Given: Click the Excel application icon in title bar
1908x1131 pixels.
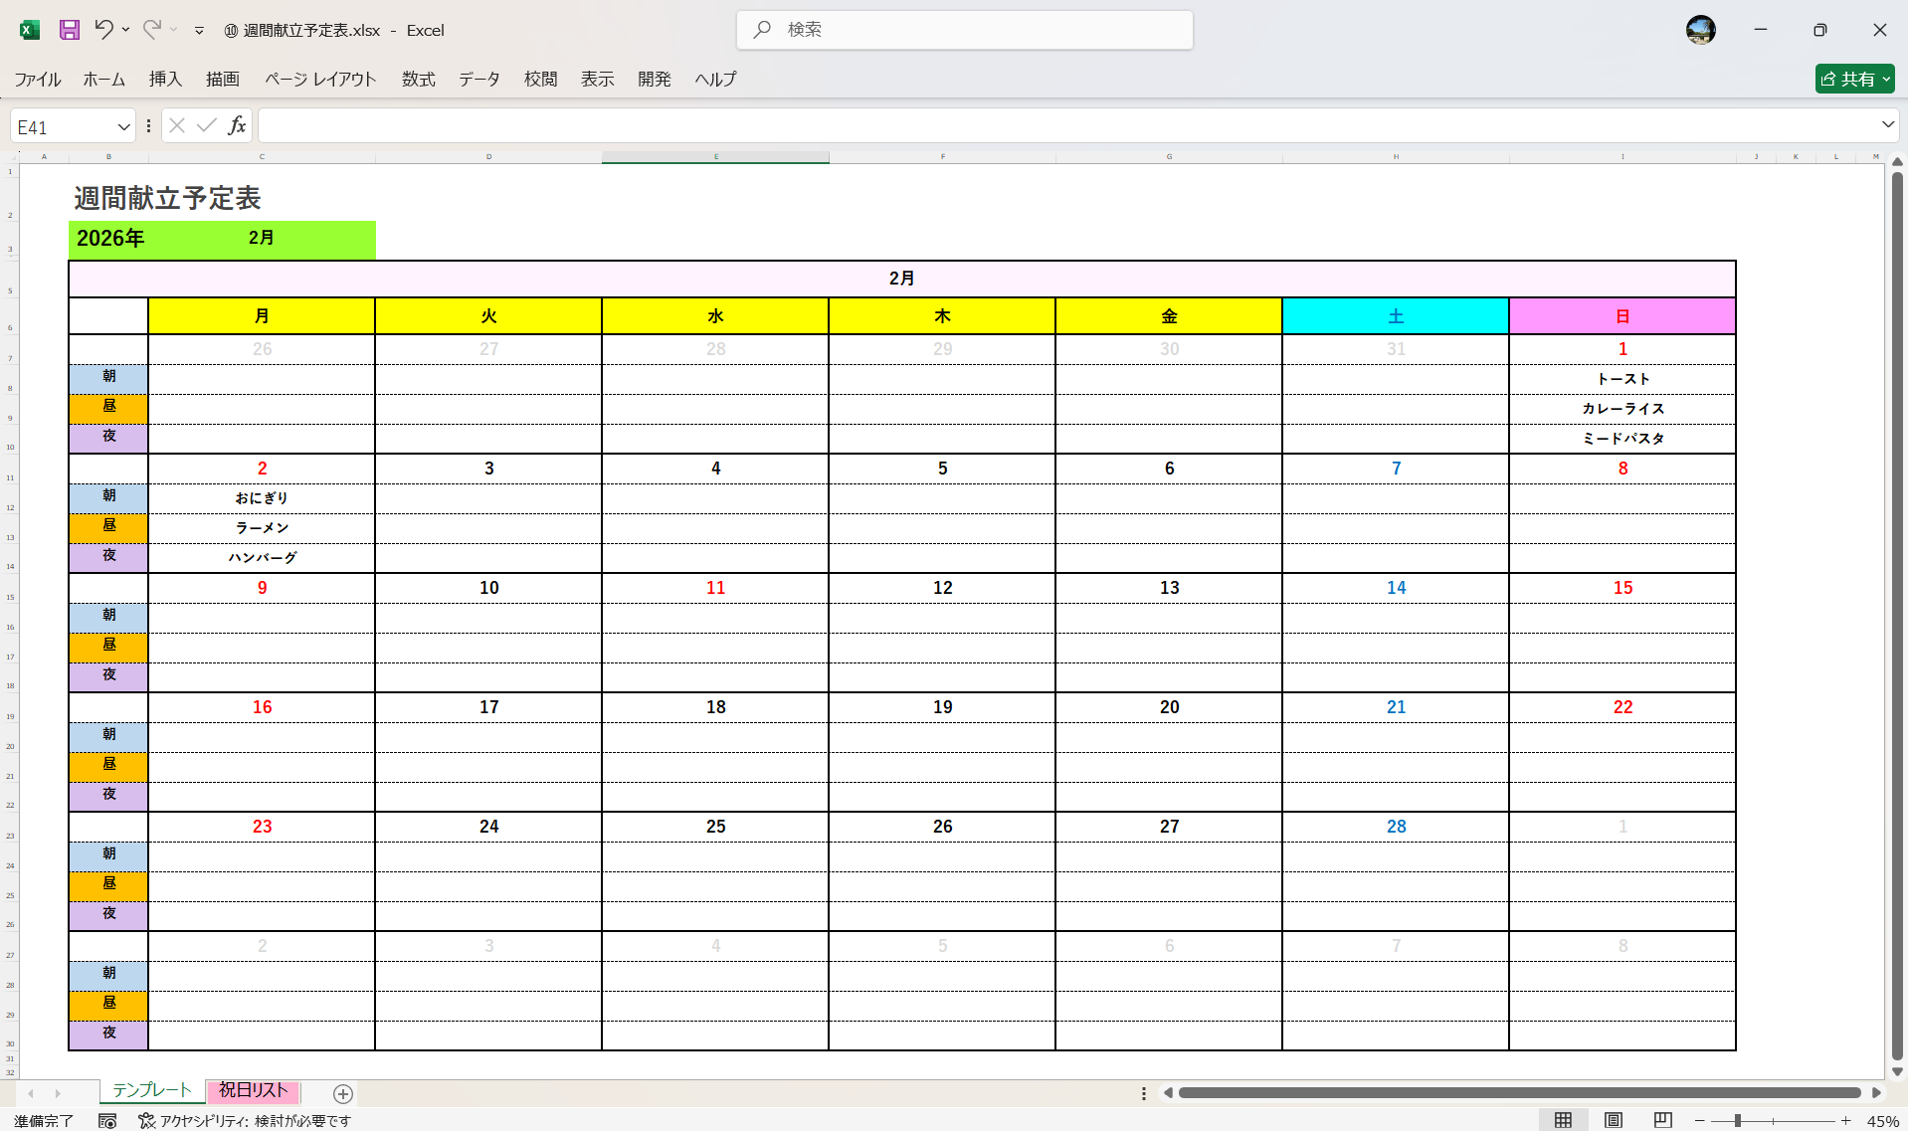Looking at the screenshot, I should [x=29, y=30].
